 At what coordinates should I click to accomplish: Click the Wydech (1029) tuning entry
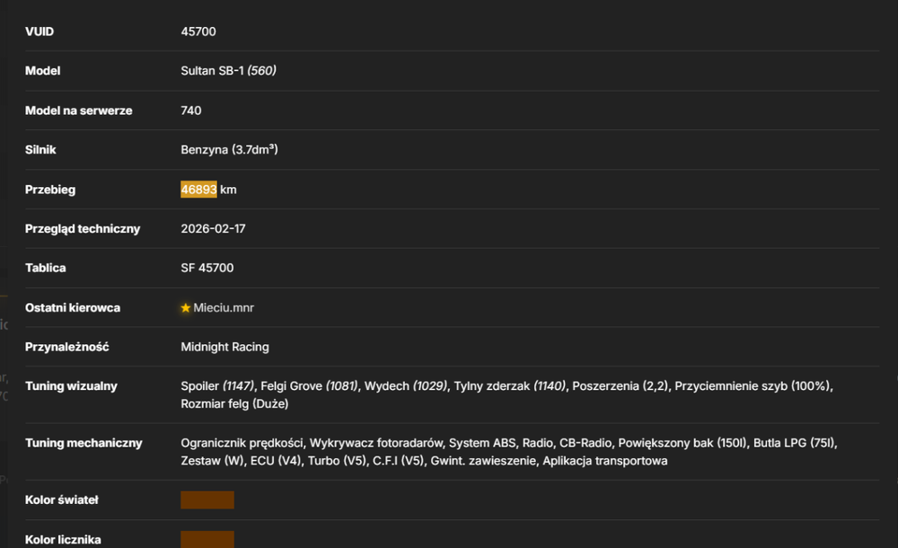point(406,385)
